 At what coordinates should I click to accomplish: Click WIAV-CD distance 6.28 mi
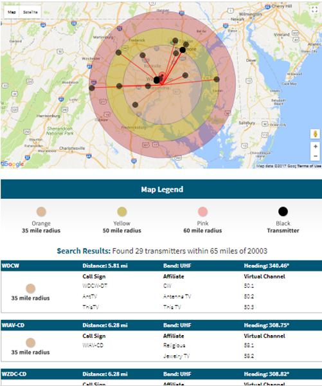coord(105,325)
